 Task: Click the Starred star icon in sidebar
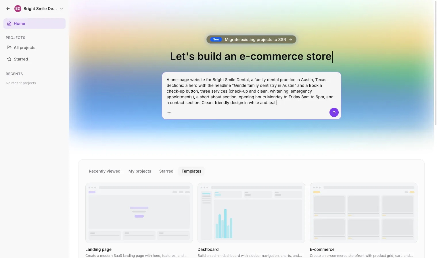tap(9, 59)
